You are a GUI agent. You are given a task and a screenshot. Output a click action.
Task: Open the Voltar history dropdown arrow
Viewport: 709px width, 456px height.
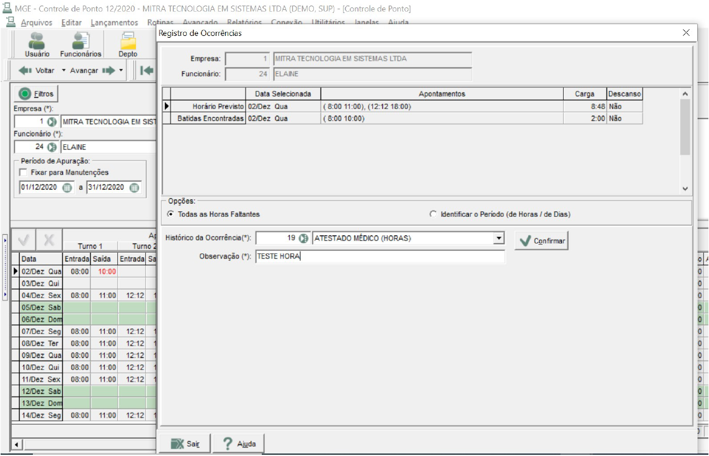click(64, 71)
